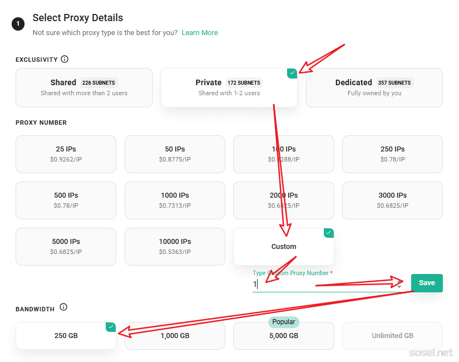This screenshot has width=459, height=362.
Task: Select the 500 IPs package
Action: pyautogui.click(x=66, y=200)
